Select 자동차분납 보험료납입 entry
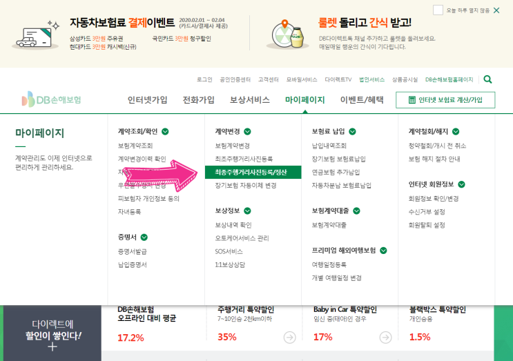Viewport: 513px width, 361px height. [342, 186]
